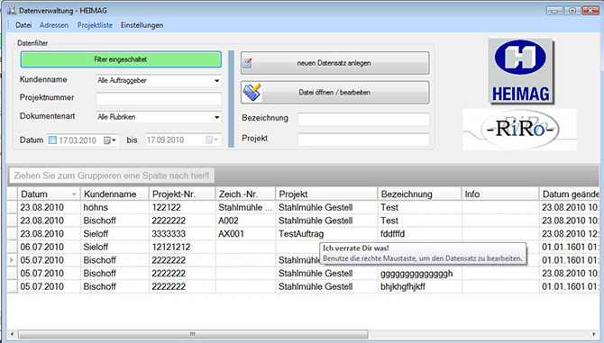Click 'neuen Datensatz anlegen' button
604x343 pixels.
[x=334, y=63]
